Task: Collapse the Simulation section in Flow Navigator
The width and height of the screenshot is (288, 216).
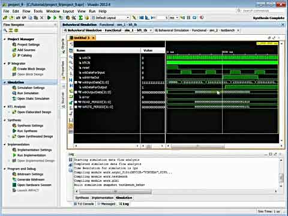Action: pyautogui.click(x=5, y=82)
